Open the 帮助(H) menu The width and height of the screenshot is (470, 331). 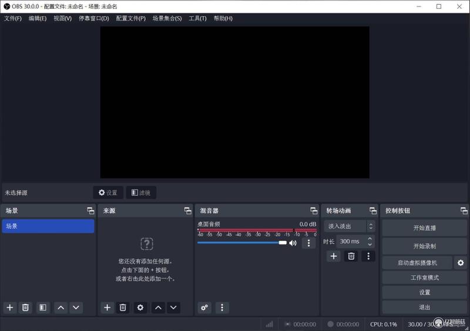[223, 19]
